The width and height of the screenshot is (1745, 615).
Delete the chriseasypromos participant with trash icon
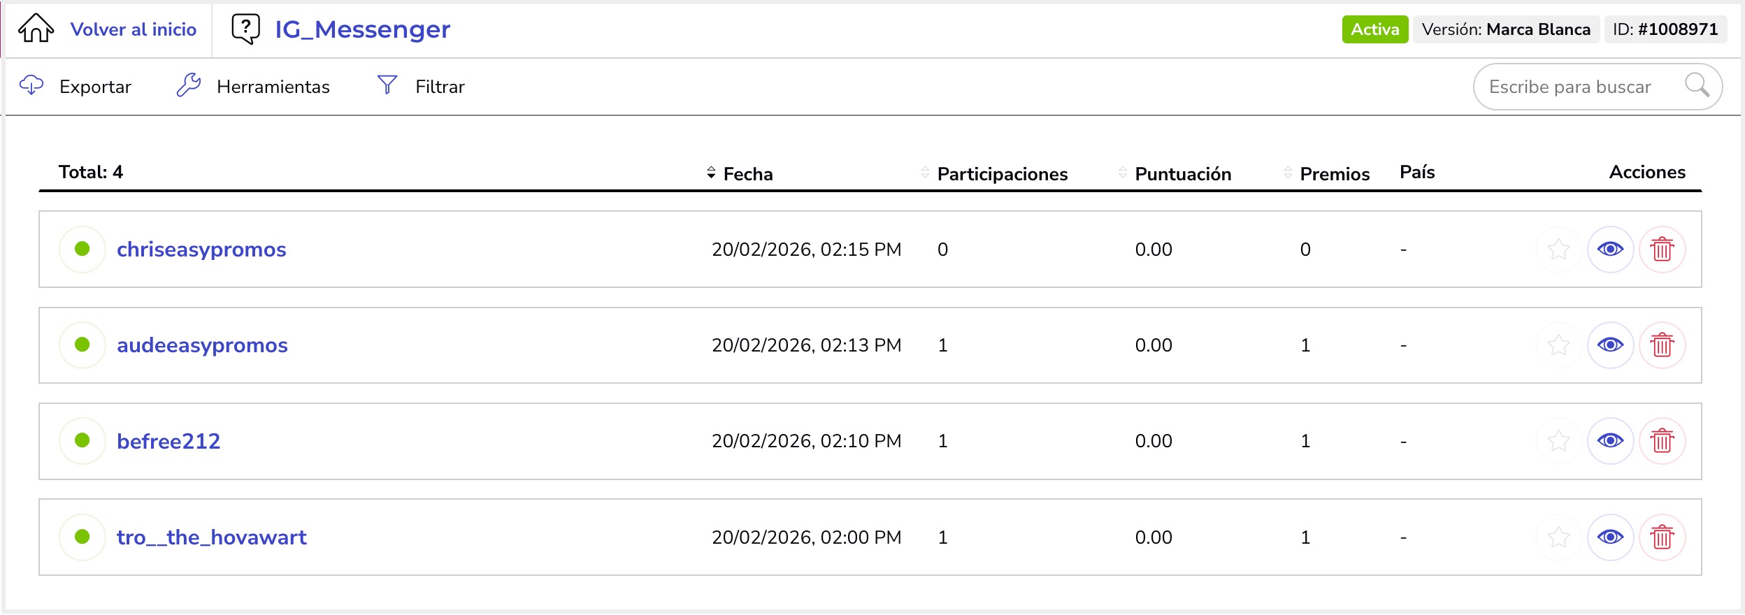click(x=1662, y=249)
